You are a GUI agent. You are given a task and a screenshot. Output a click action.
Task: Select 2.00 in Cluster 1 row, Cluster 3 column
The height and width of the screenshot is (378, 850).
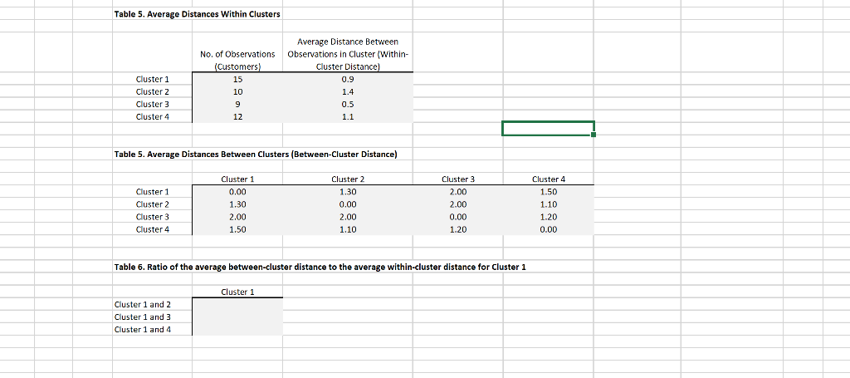click(458, 192)
